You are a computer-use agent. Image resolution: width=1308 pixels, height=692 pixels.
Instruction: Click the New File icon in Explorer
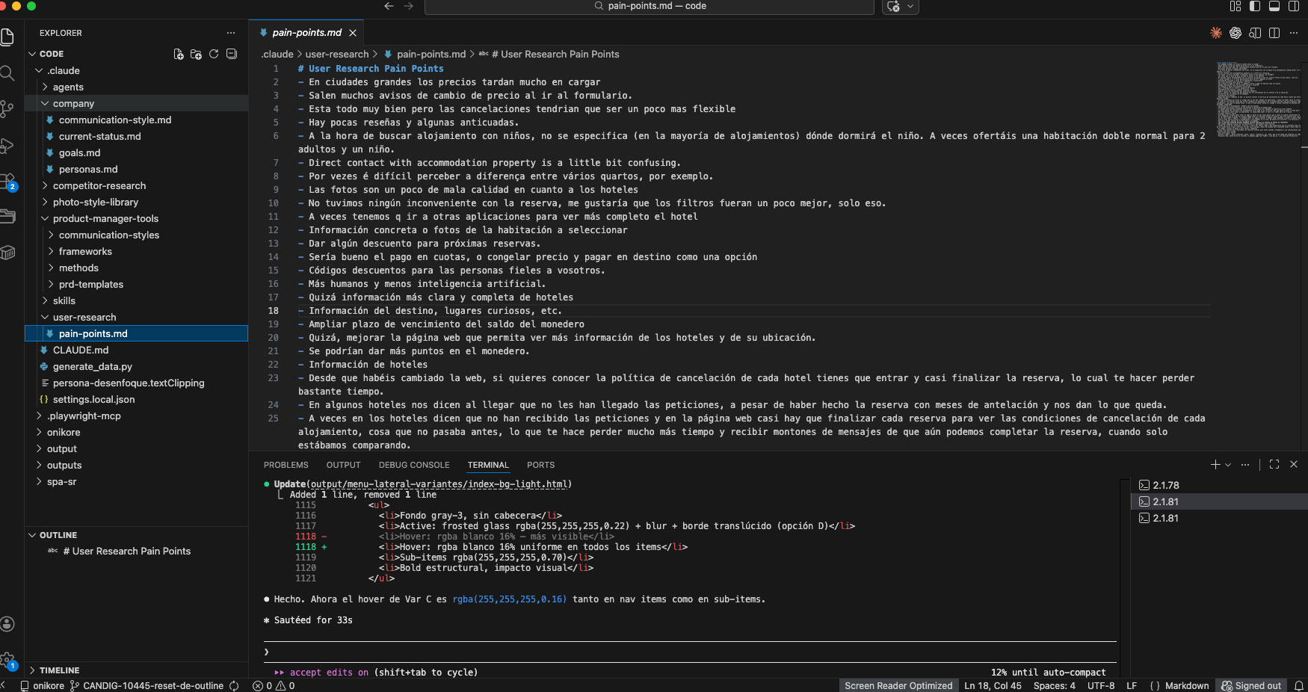tap(179, 54)
